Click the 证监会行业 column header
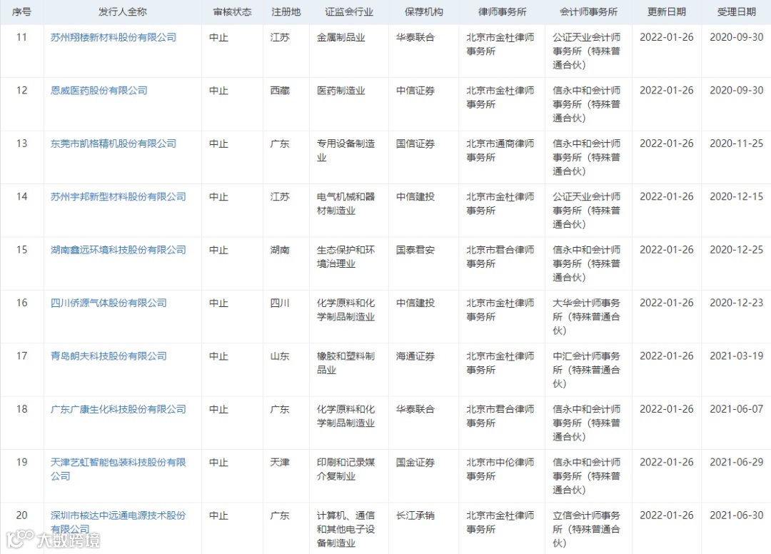This screenshot has width=771, height=554. [x=348, y=12]
